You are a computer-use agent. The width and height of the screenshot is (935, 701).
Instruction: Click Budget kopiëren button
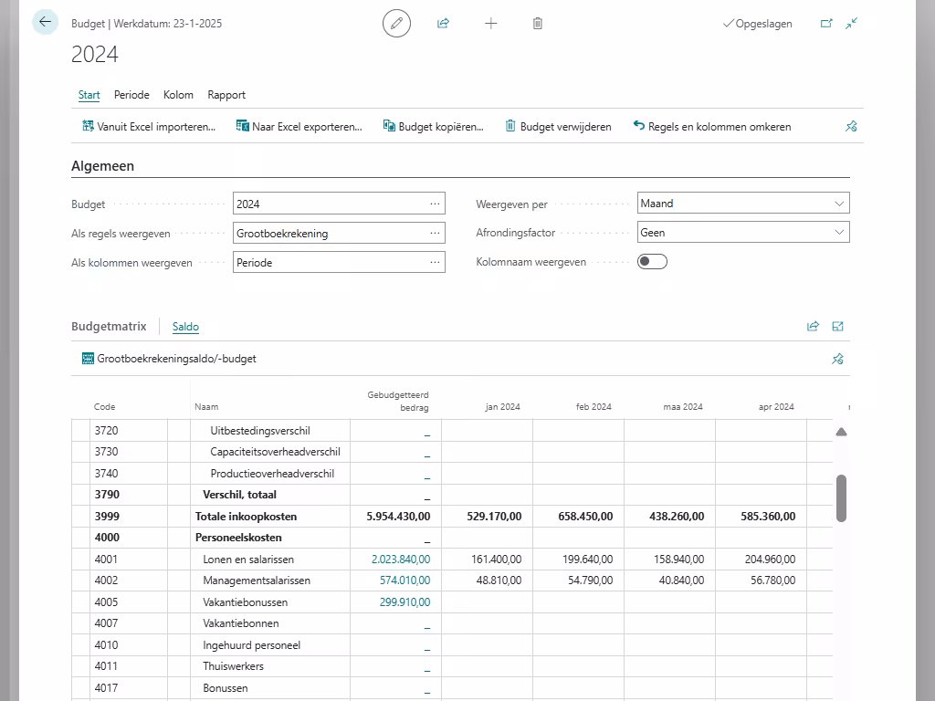(x=433, y=127)
